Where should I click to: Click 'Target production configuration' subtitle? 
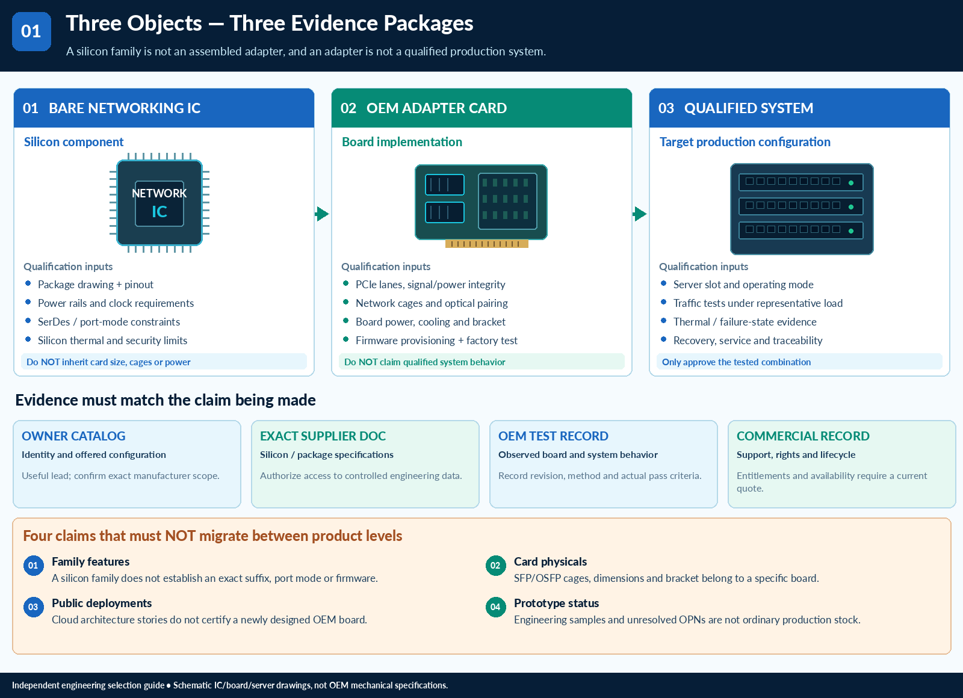[745, 142]
